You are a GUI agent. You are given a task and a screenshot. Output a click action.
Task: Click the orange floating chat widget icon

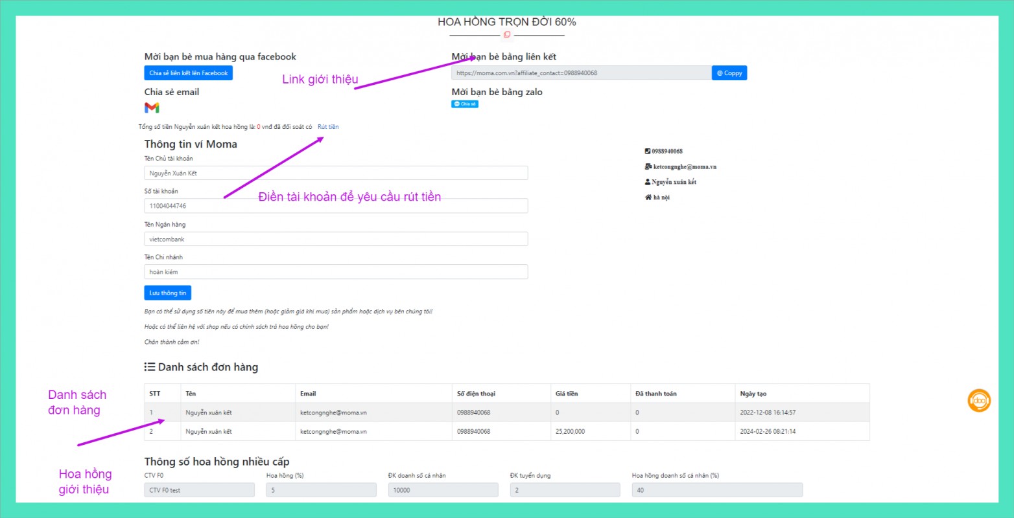pos(979,401)
